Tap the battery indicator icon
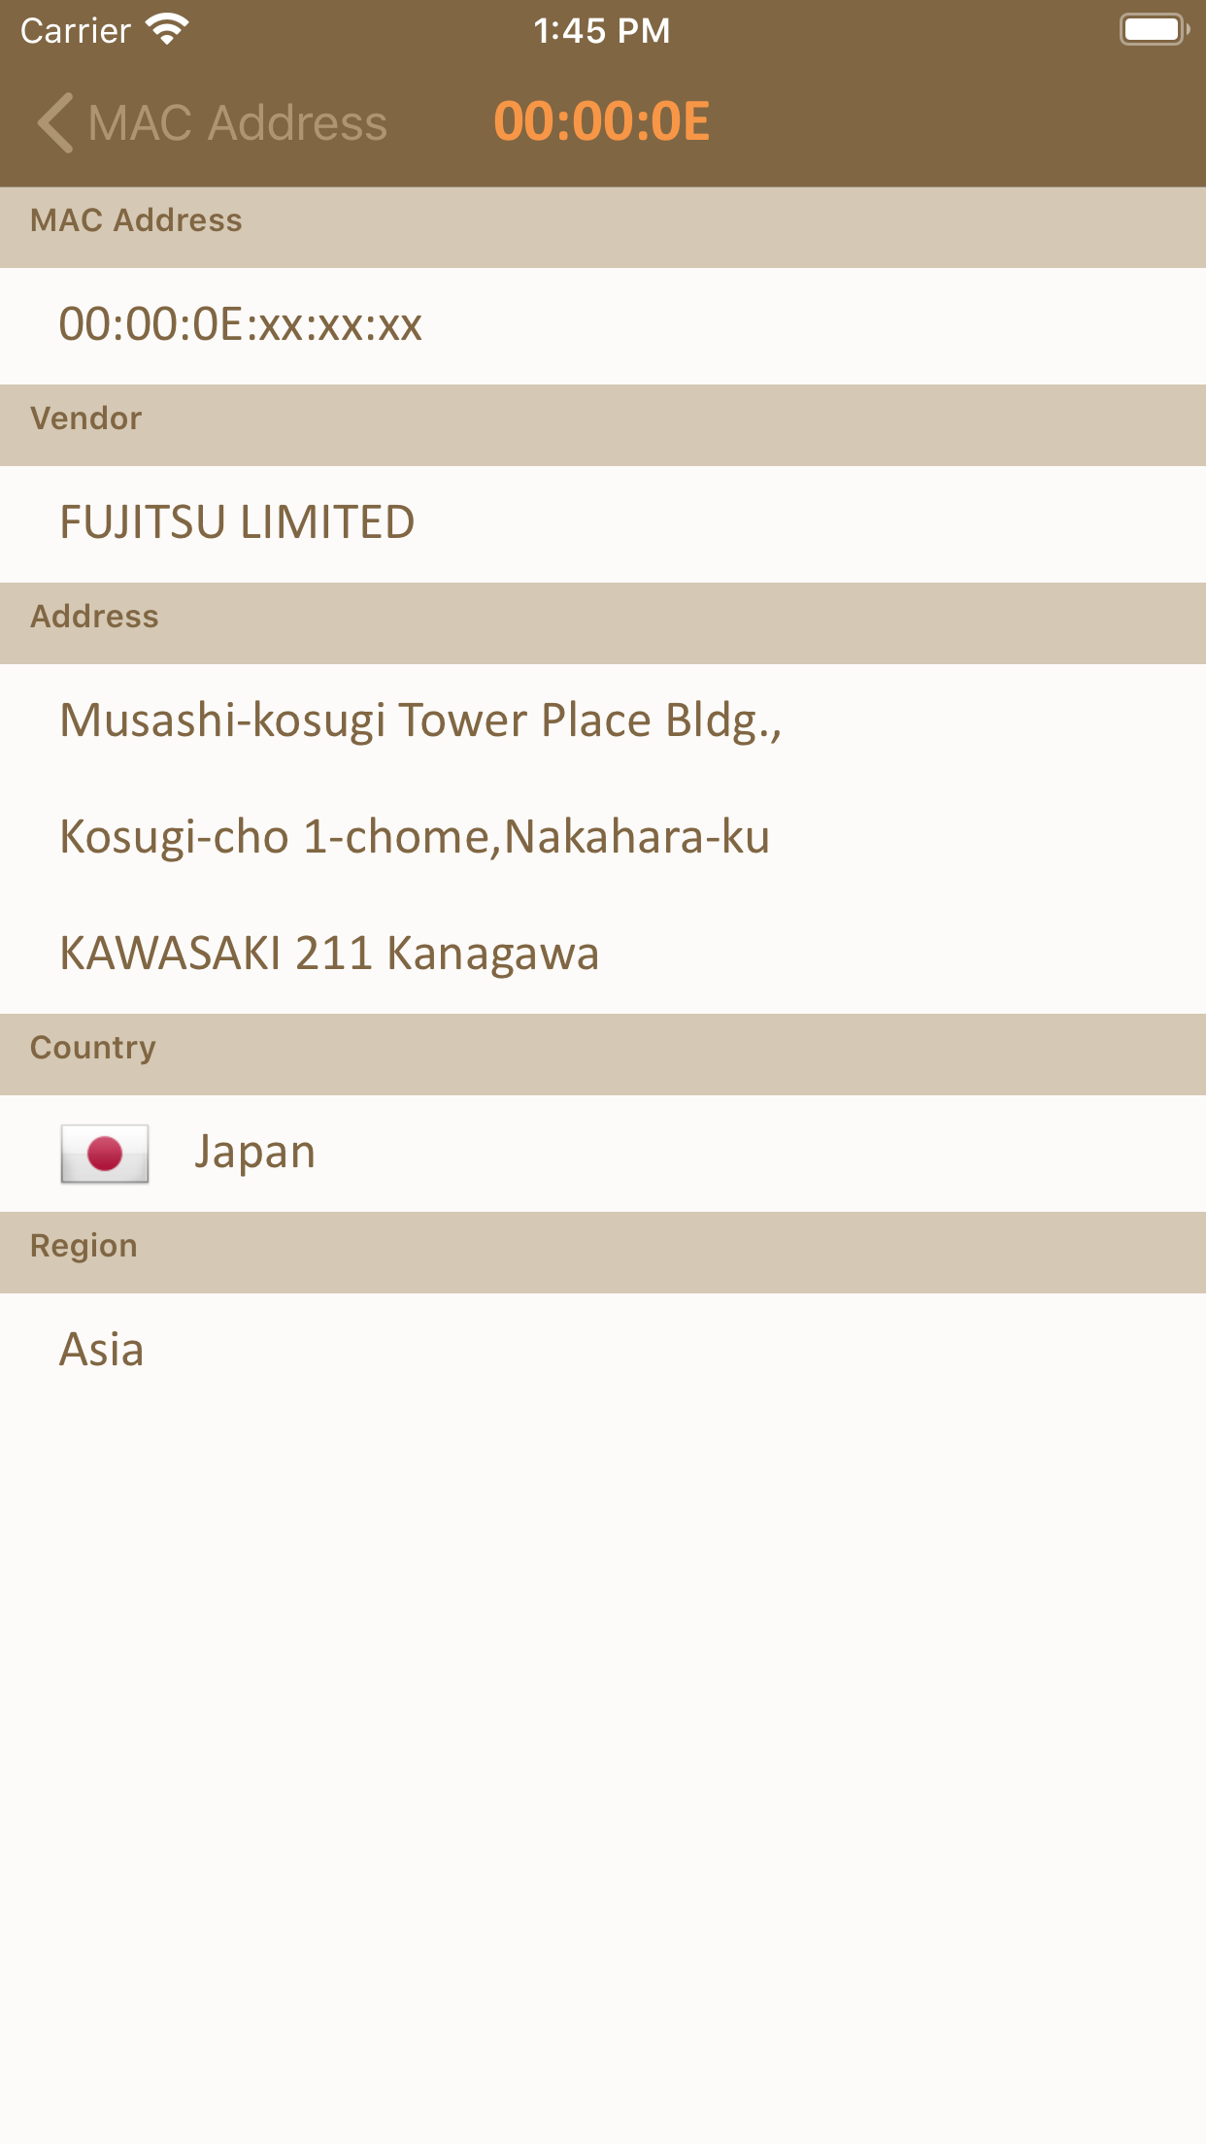1206x2144 pixels. tap(1153, 30)
